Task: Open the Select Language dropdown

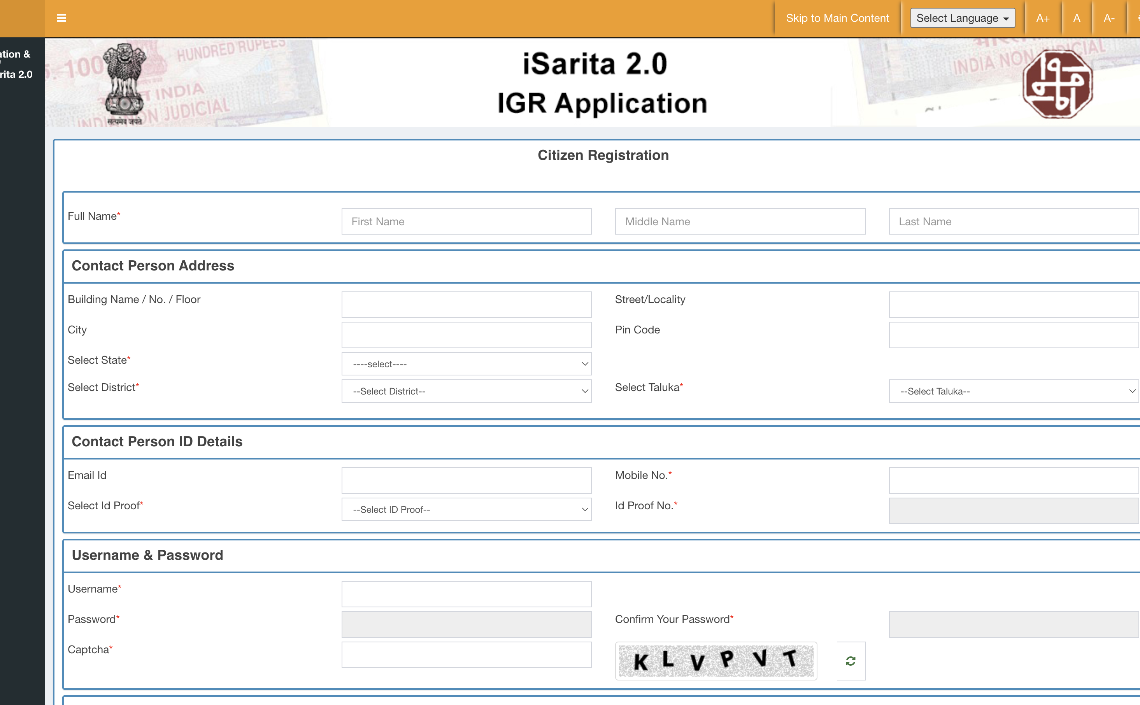Action: [962, 18]
